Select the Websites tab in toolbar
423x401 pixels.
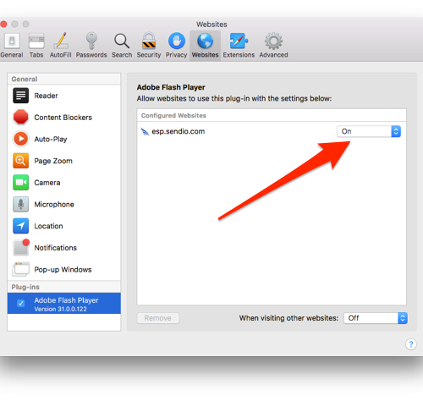tap(205, 45)
